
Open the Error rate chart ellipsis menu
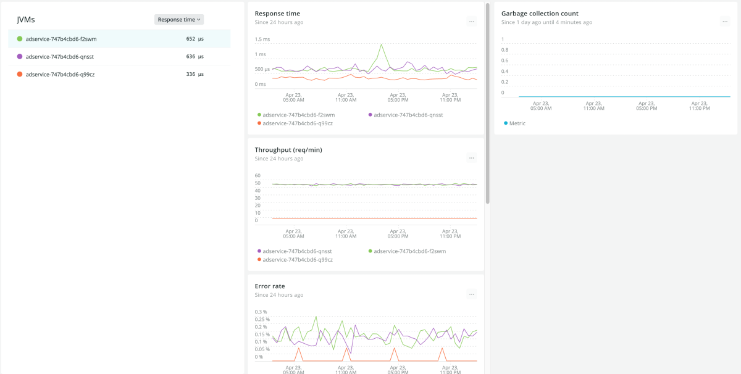[471, 294]
